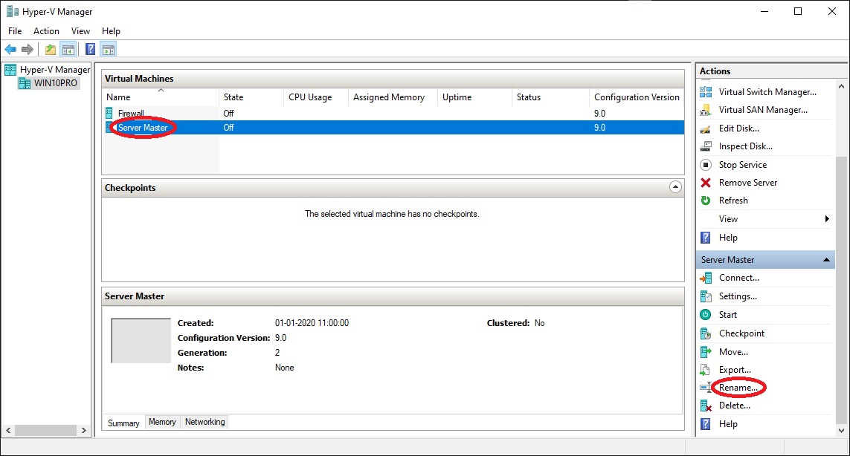The width and height of the screenshot is (850, 456).
Task: Click Stop Service in the Actions pane
Action: [x=743, y=165]
